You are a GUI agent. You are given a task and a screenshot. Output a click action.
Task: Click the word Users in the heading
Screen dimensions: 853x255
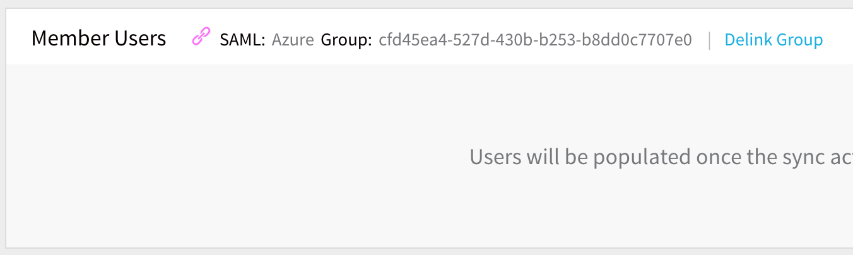tap(140, 39)
